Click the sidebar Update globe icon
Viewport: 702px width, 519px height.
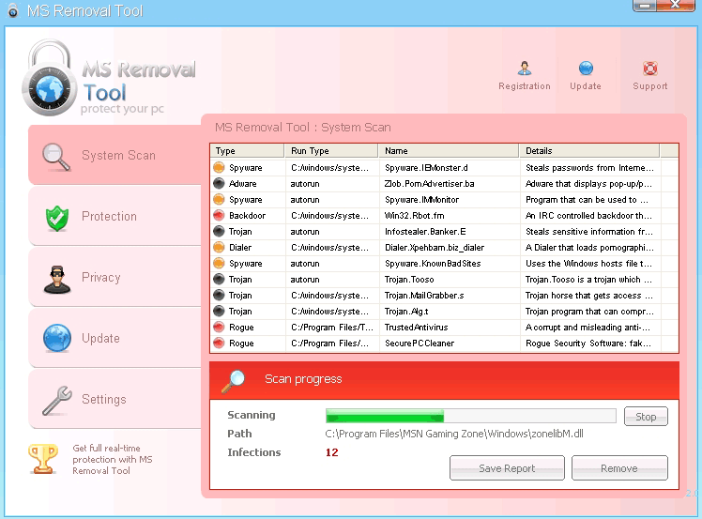(x=57, y=339)
